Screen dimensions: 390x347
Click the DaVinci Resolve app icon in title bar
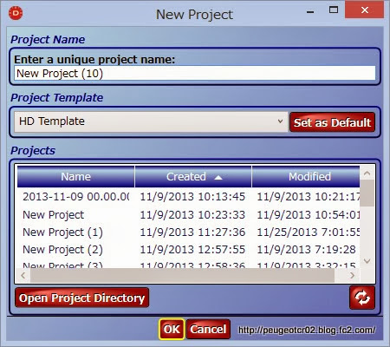point(16,13)
